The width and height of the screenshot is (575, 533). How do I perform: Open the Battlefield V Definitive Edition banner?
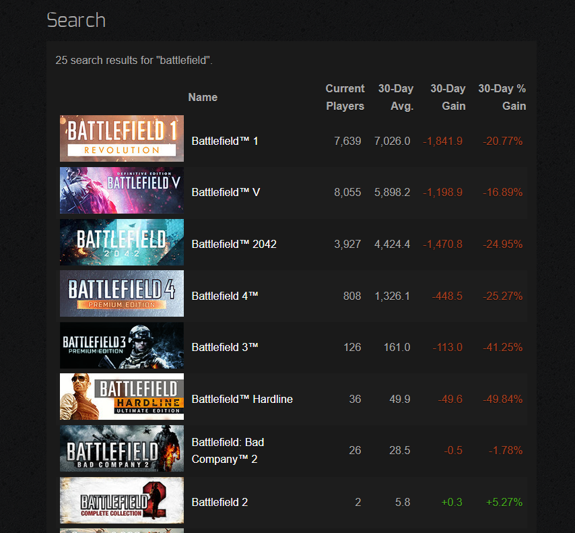[x=122, y=190]
